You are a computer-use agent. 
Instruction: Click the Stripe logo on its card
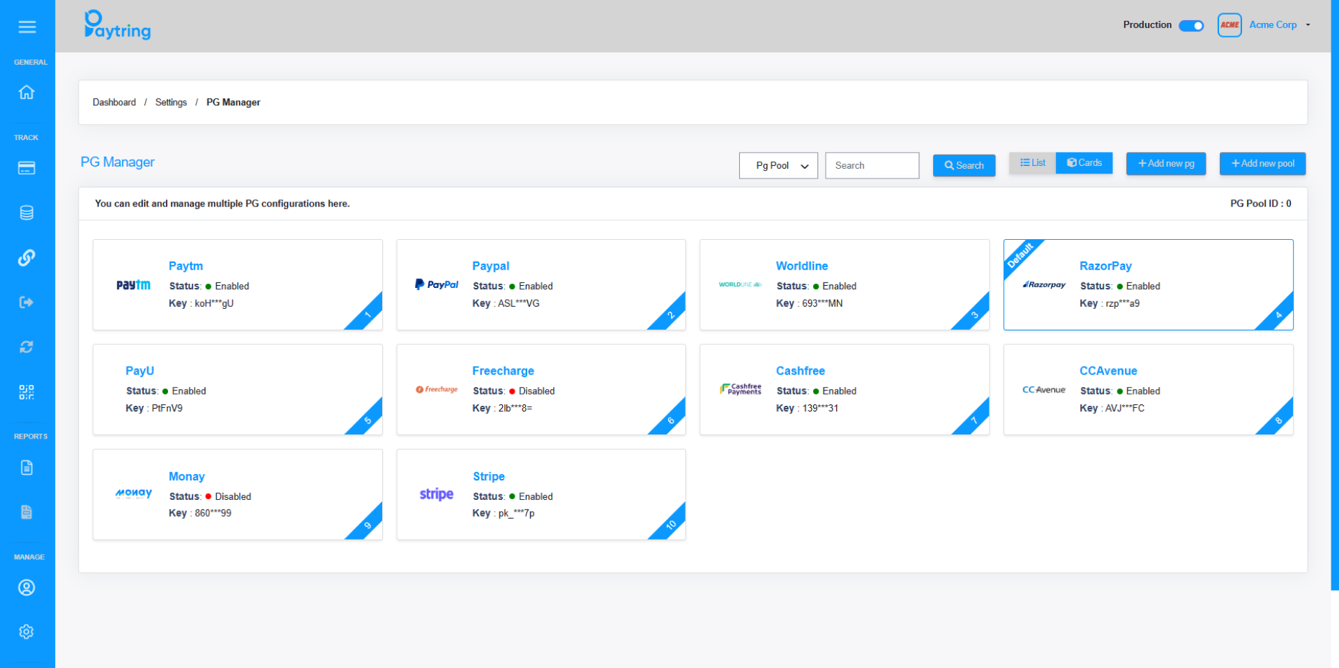click(437, 494)
